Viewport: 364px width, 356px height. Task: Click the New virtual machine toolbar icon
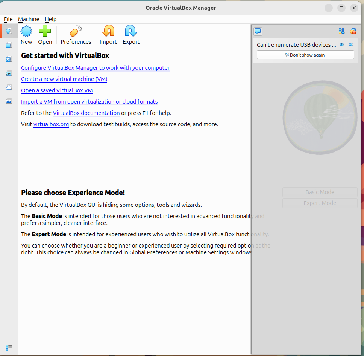(26, 31)
